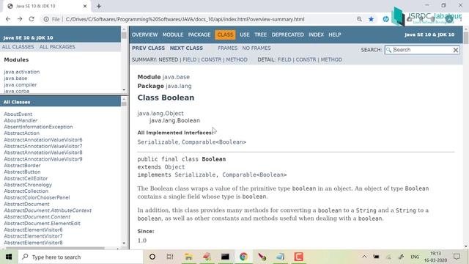469x264 pixels.
Task: Open the DEPRECATED navigation tab
Action: [x=288, y=34]
